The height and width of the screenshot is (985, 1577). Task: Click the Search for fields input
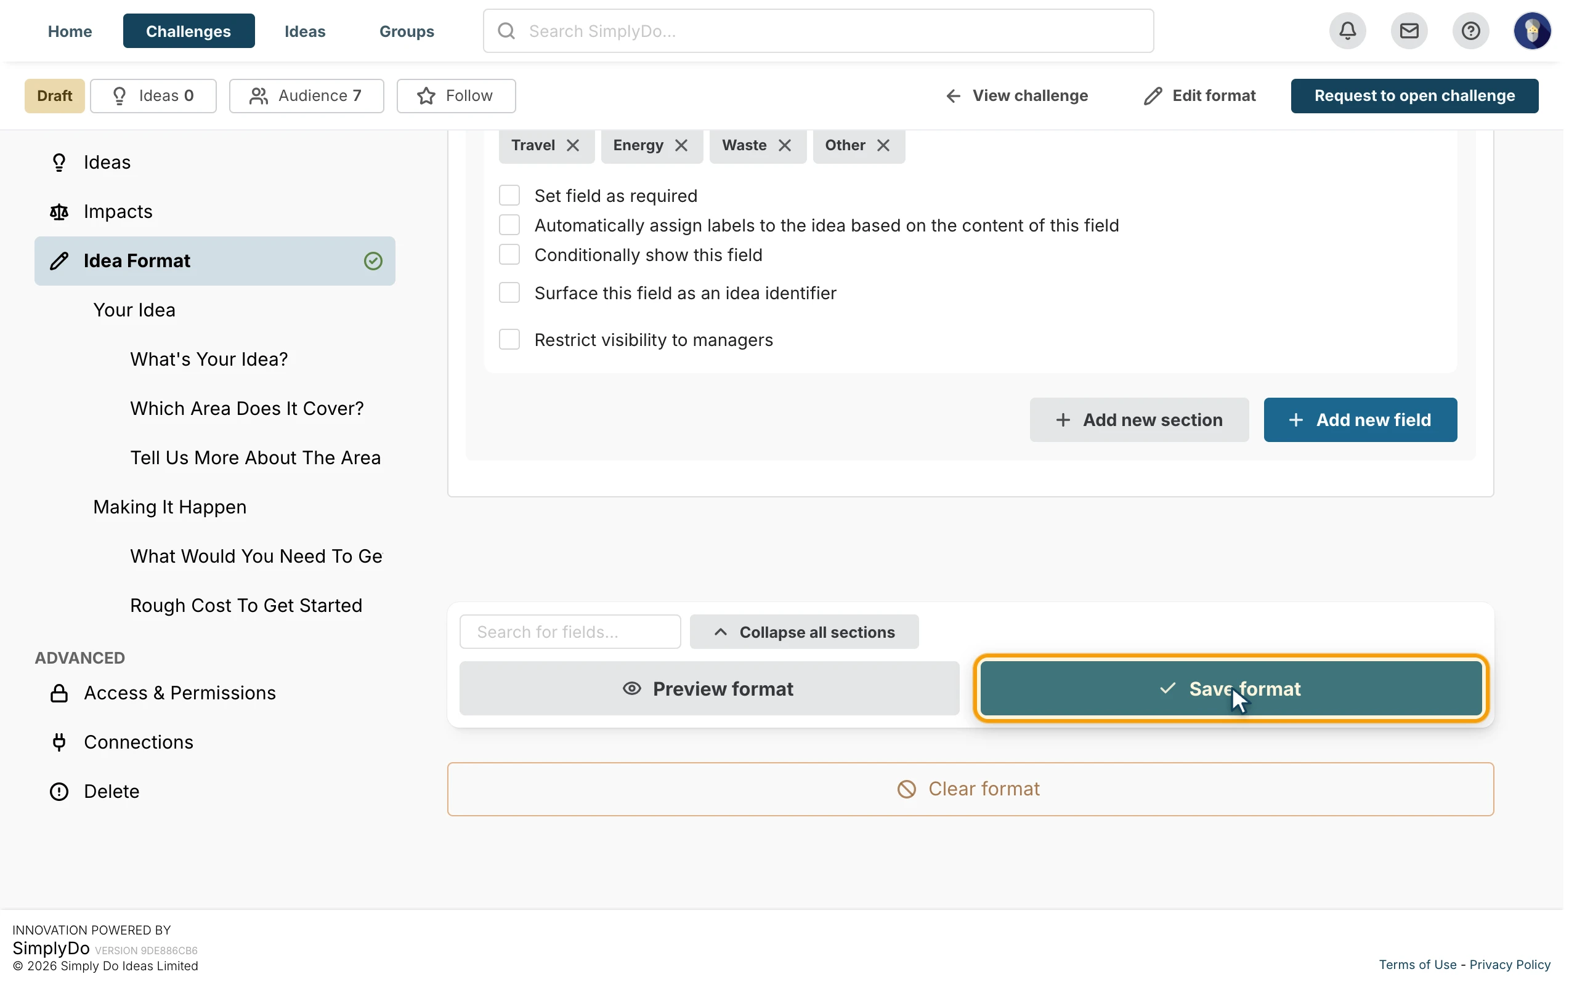pos(570,632)
